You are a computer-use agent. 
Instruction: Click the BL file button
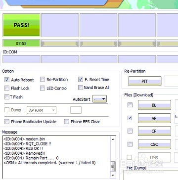coord(154,105)
